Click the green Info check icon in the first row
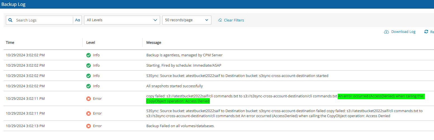 coord(89,55)
